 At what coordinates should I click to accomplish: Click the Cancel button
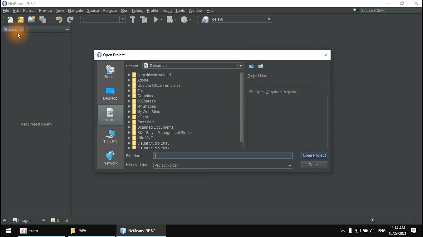click(x=314, y=165)
